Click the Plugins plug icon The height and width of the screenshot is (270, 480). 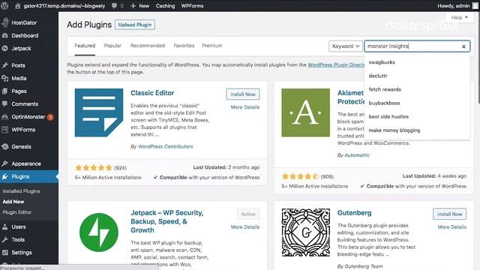point(5,177)
